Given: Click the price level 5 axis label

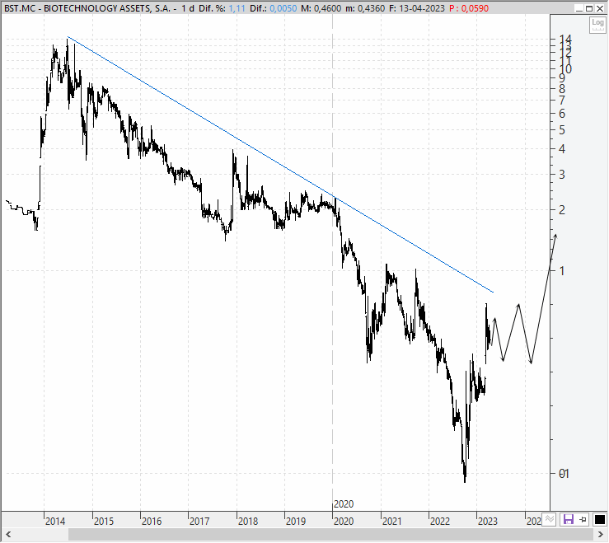Looking at the screenshot, I should pyautogui.click(x=562, y=130).
